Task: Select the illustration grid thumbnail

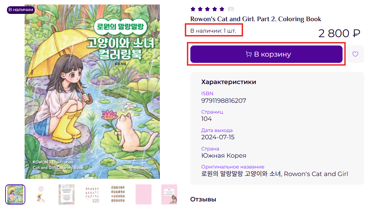Action: [x=118, y=194]
